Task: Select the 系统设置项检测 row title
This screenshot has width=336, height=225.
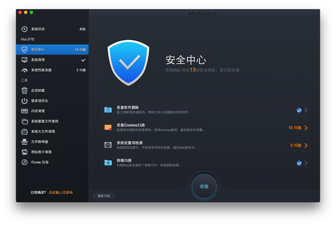Action: click(x=130, y=143)
